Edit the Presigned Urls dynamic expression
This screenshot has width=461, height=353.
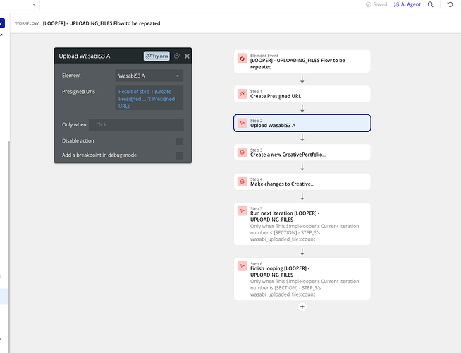[x=149, y=98]
